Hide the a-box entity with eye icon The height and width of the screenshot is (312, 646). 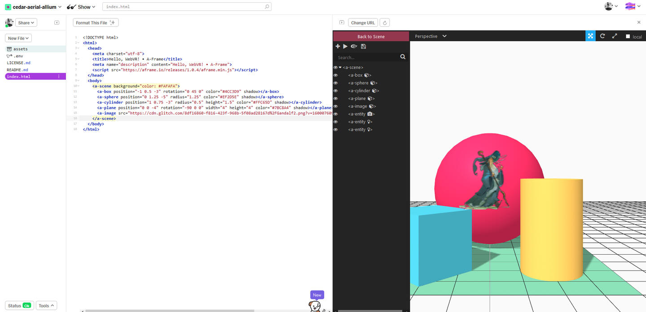(335, 75)
